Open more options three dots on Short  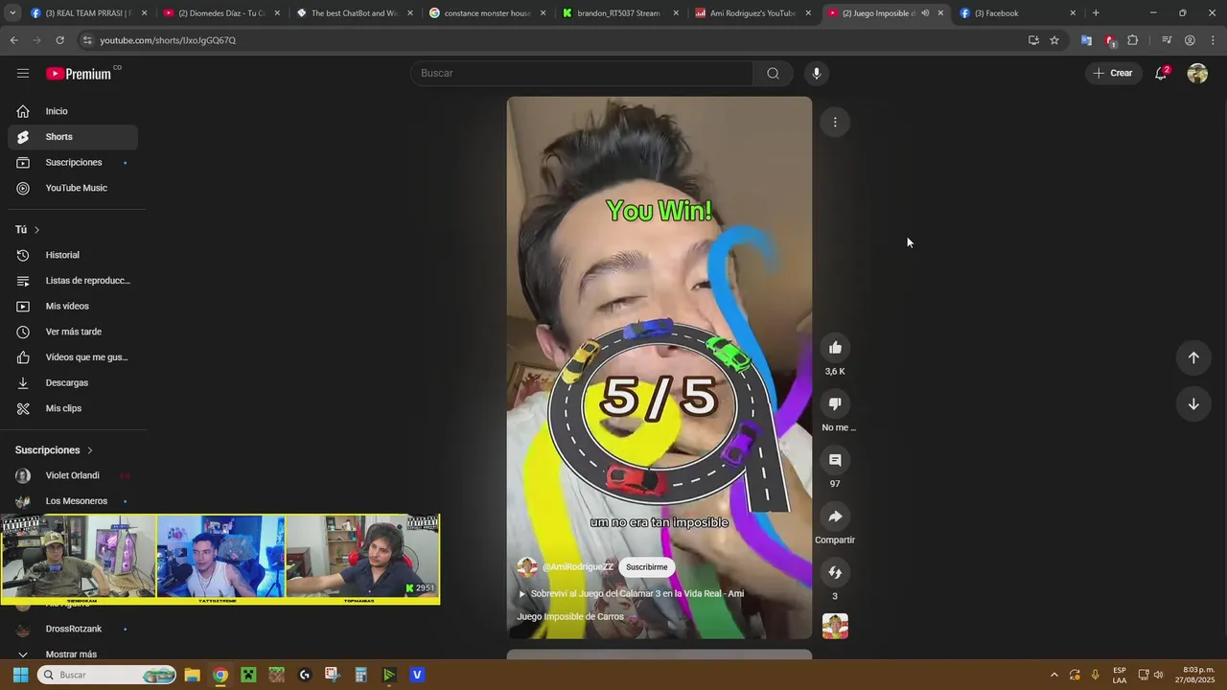click(835, 122)
